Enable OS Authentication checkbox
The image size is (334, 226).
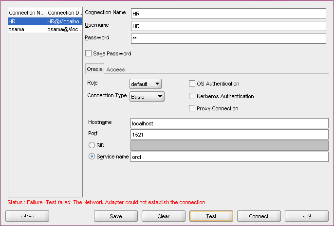pos(192,84)
